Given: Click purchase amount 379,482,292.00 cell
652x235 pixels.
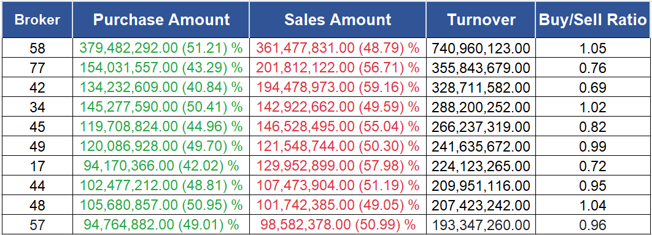Looking at the screenshot, I should [x=161, y=48].
